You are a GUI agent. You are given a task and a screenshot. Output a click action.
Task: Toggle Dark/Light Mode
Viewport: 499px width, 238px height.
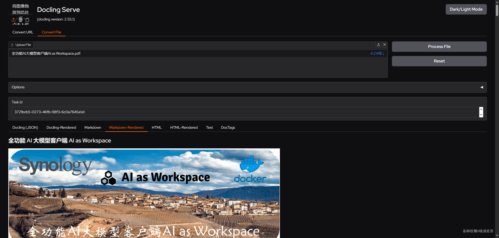[466, 9]
